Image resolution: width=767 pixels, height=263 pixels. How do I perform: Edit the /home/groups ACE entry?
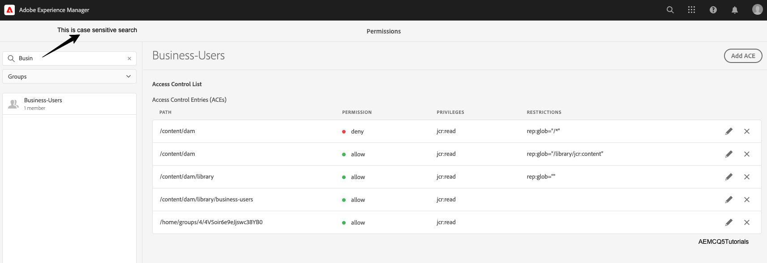tap(728, 222)
